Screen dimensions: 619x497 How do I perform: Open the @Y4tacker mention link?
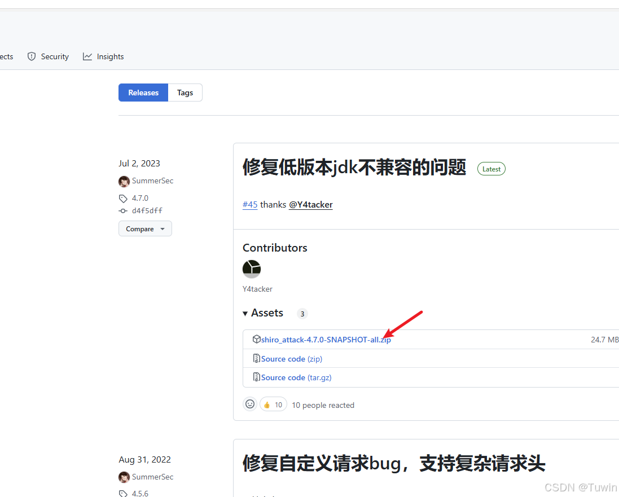tap(311, 204)
